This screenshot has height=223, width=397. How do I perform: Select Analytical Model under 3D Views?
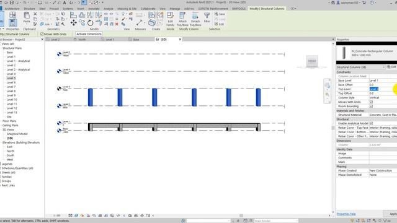click(17, 134)
